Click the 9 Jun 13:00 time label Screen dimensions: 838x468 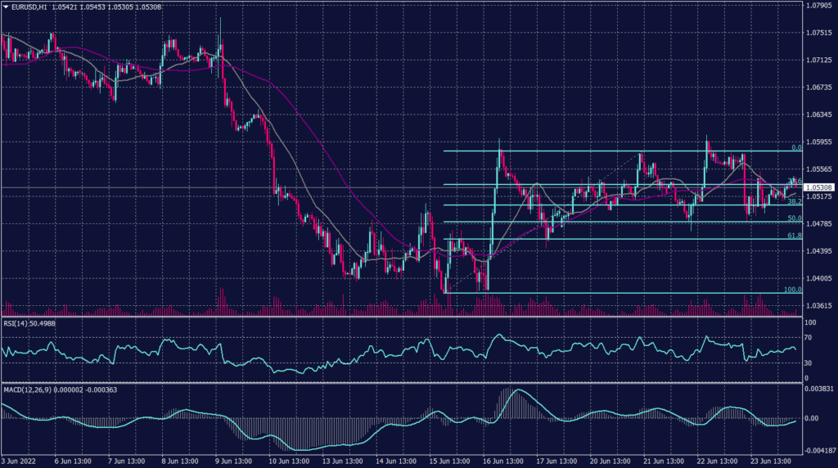[x=237, y=460]
